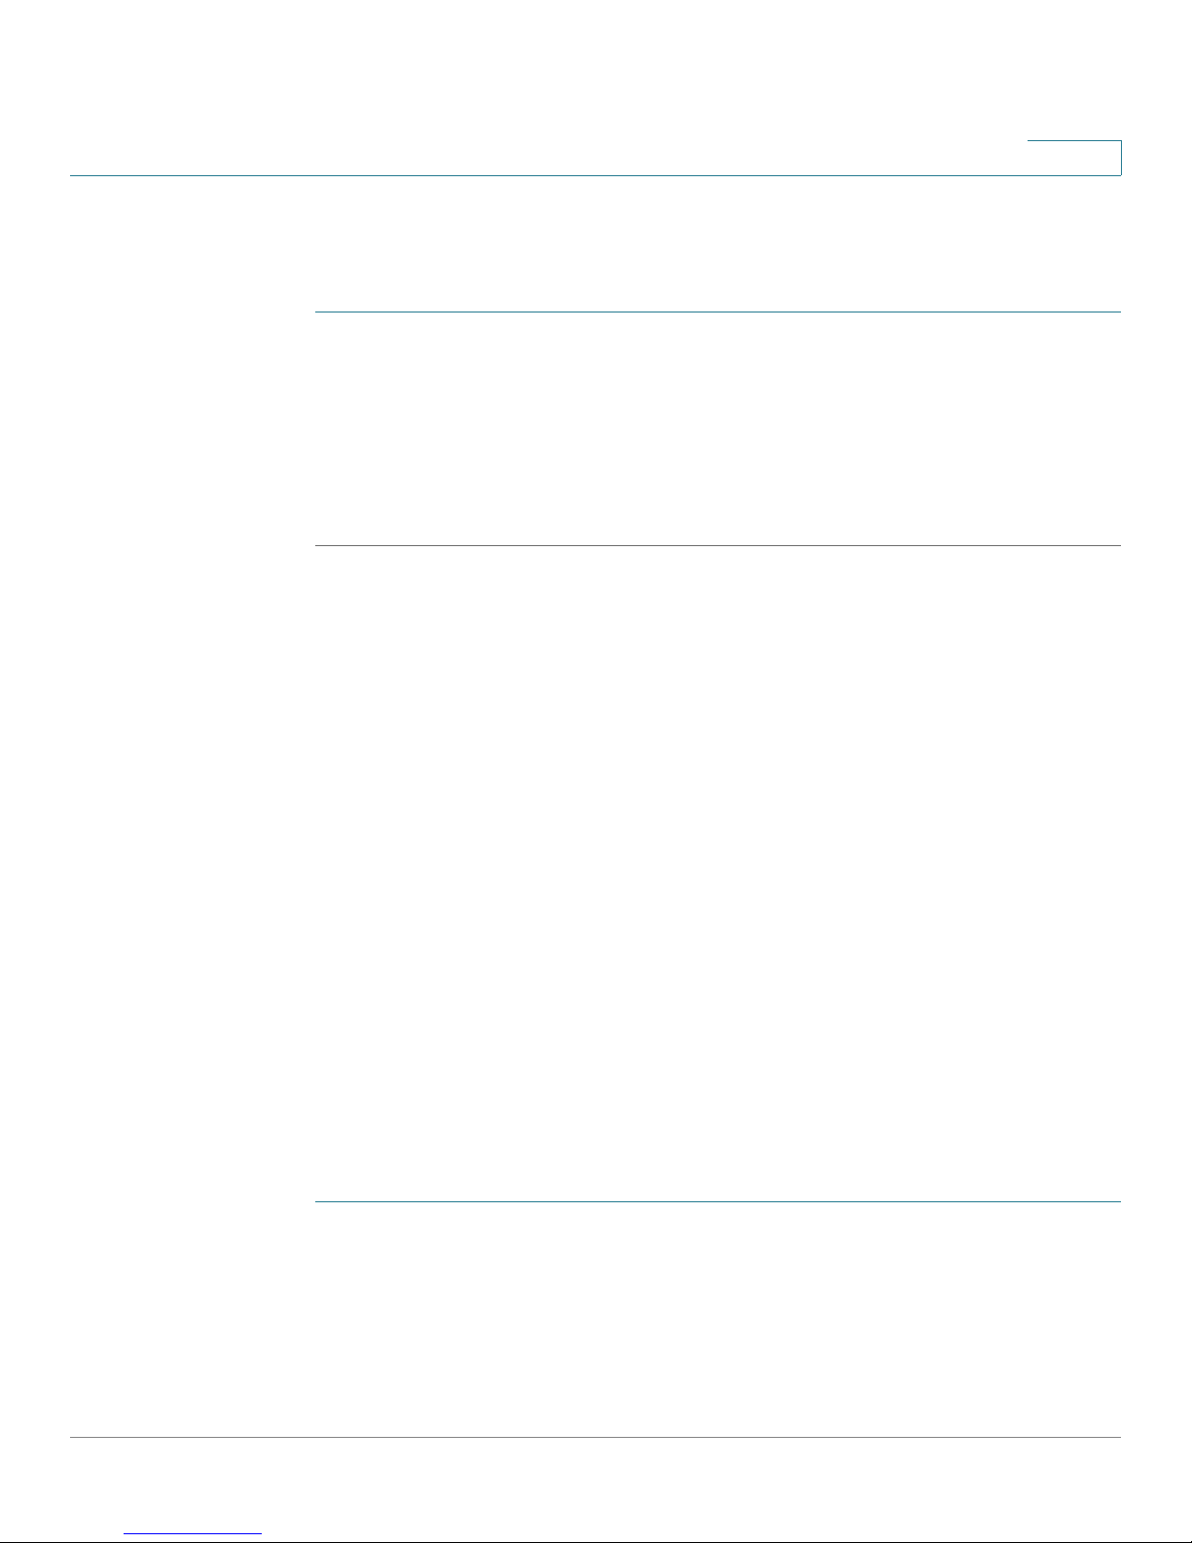Viewport: 1192px width, 1543px height.
Task: Click blank area between first two dividers
Action: (x=718, y=428)
